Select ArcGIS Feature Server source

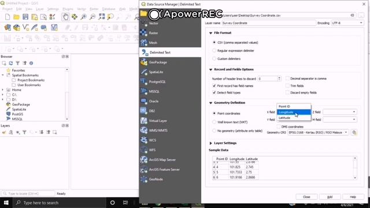pos(170,169)
